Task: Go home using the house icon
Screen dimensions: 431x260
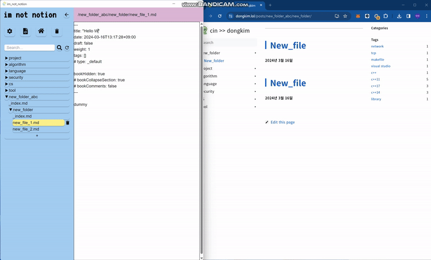Action: [41, 31]
